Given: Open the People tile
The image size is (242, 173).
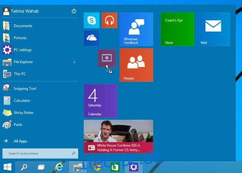Looking at the screenshot, I should [136, 65].
